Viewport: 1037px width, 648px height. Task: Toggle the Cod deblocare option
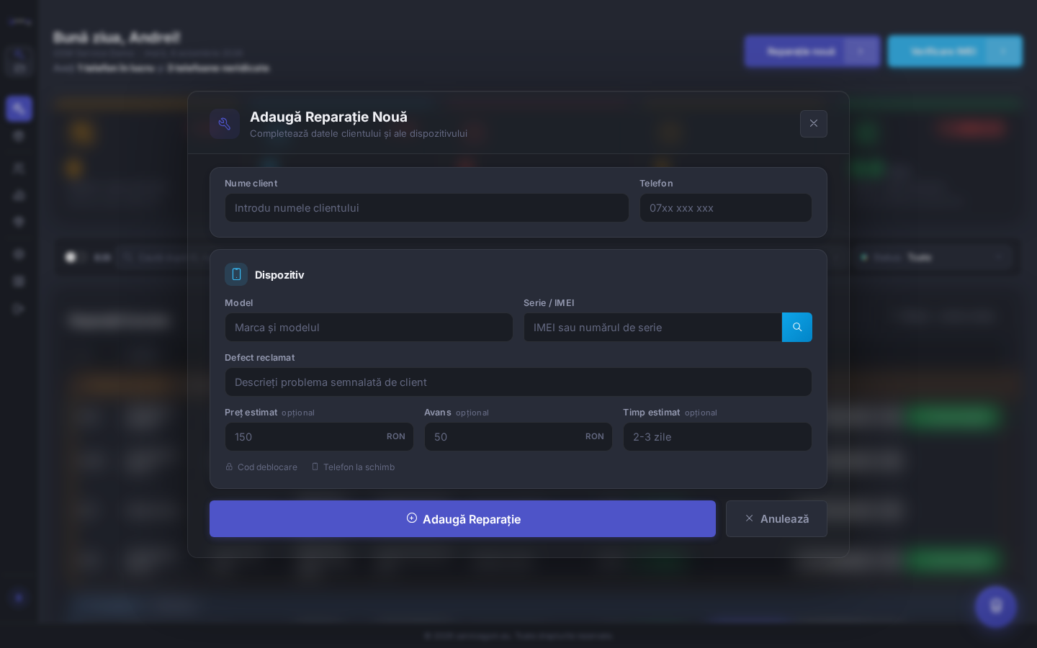click(x=261, y=467)
